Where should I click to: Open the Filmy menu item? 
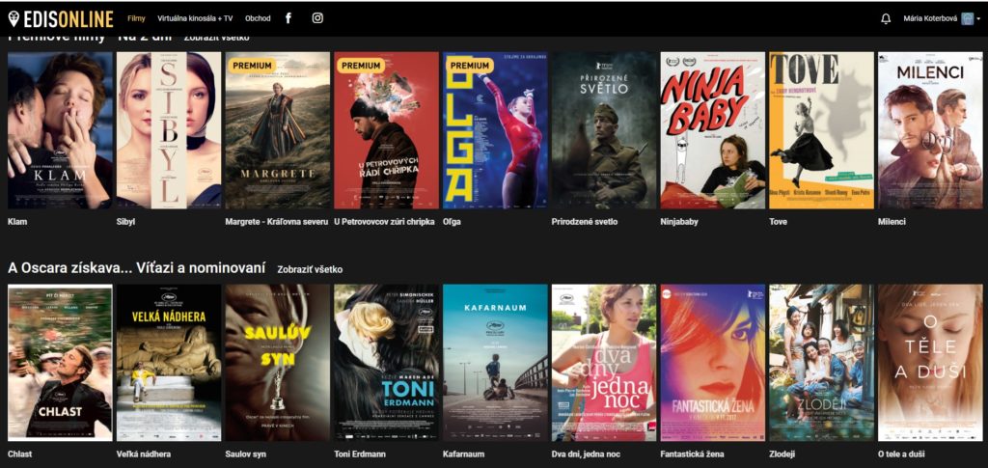(136, 18)
